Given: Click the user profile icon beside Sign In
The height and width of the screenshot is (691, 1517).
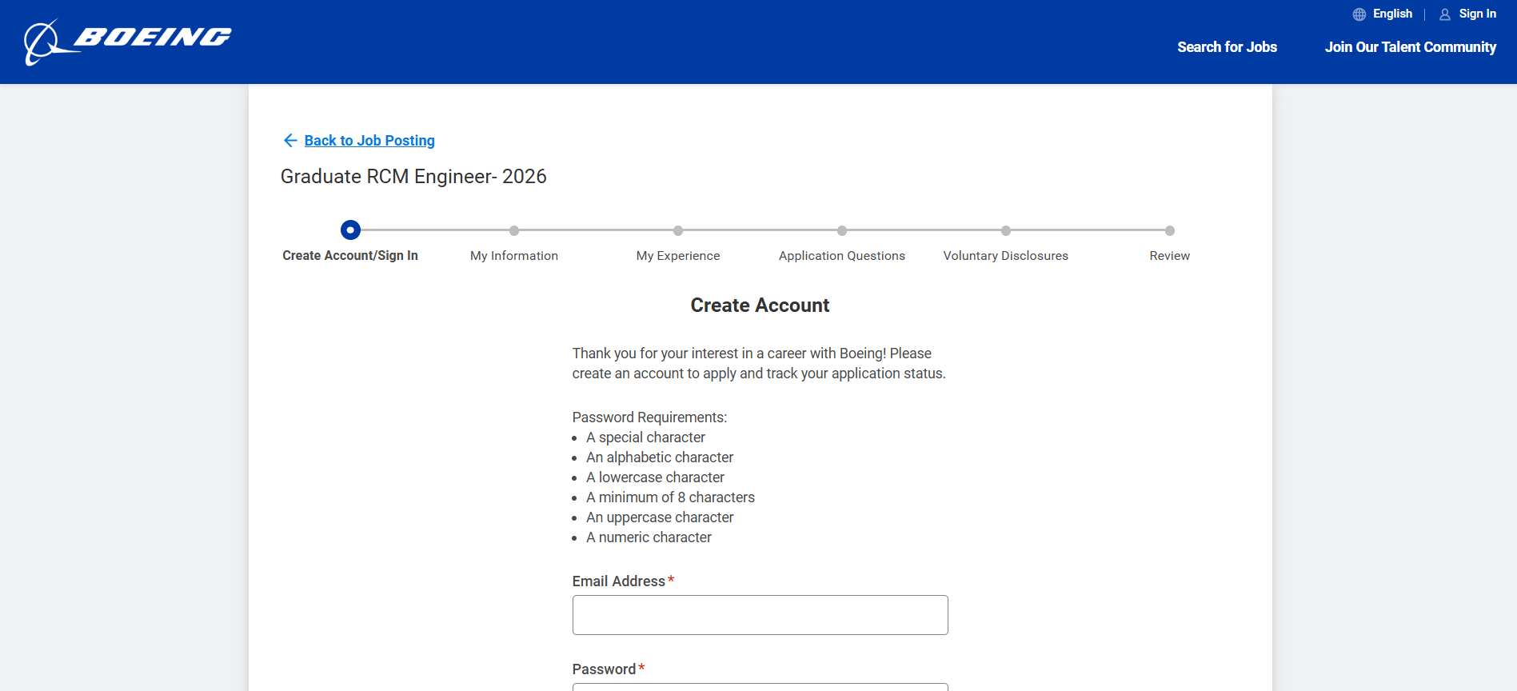Looking at the screenshot, I should tap(1444, 14).
